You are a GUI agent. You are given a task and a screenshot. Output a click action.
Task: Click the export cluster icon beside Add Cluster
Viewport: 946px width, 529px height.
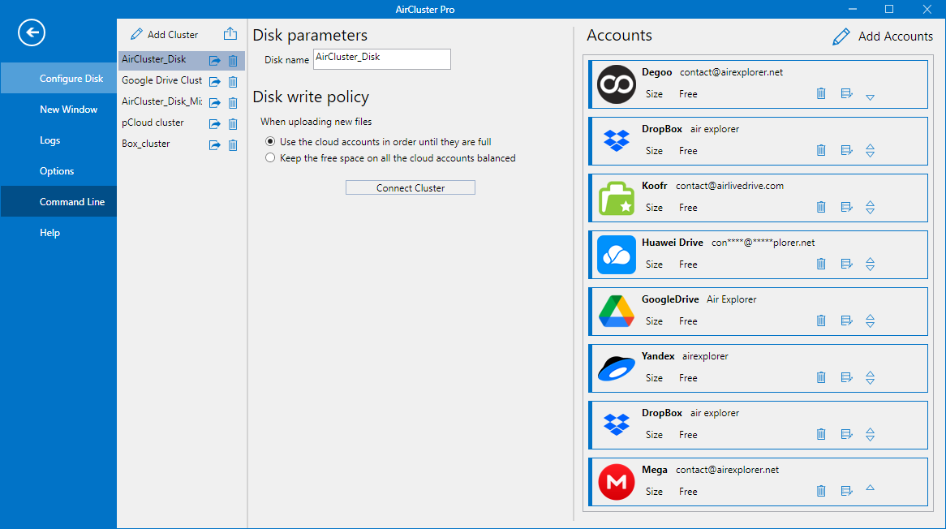pos(230,33)
